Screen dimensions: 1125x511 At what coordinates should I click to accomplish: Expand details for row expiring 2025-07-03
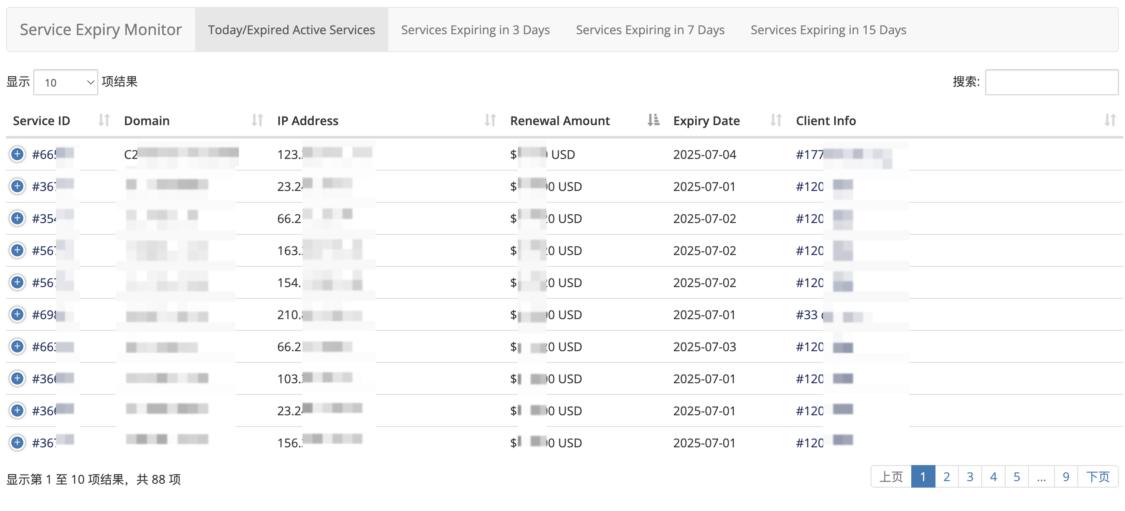[x=17, y=346]
